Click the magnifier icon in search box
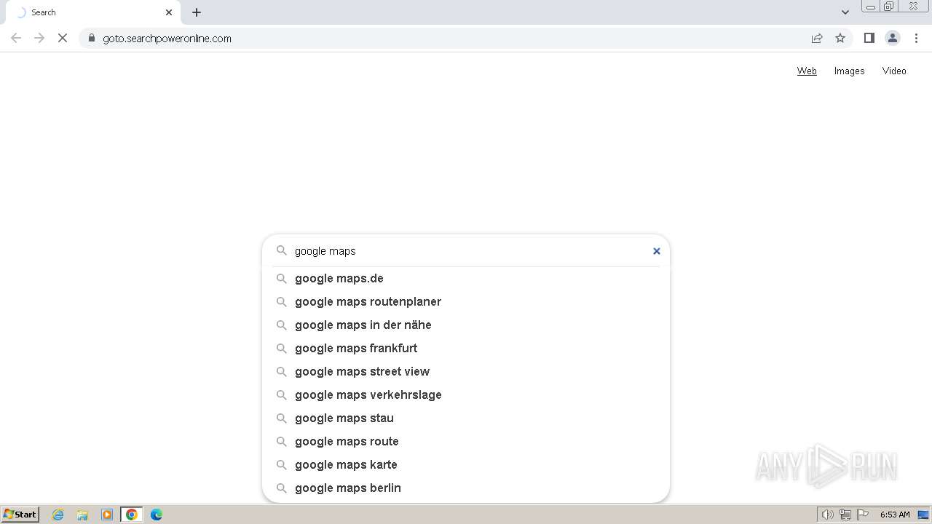This screenshot has height=524, width=932. [282, 250]
